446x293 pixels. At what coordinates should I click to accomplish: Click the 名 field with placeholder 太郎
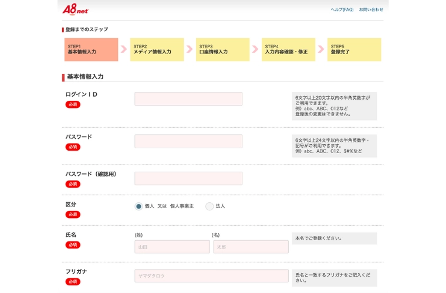point(251,247)
